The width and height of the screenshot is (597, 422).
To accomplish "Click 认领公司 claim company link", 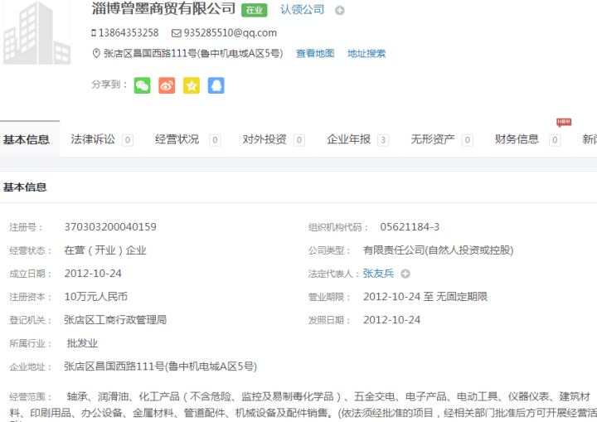I will tap(302, 10).
